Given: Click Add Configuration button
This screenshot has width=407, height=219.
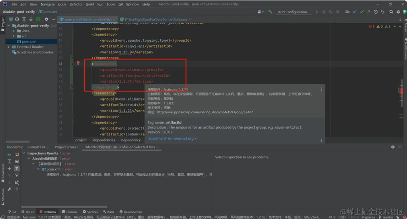Looking at the screenshot, I should [294, 12].
